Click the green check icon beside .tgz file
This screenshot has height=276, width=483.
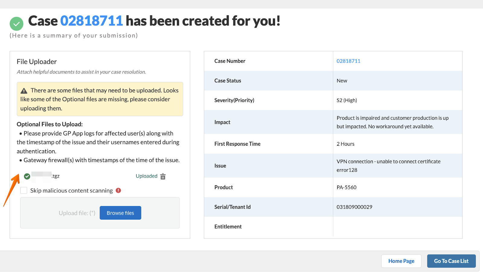tap(27, 176)
